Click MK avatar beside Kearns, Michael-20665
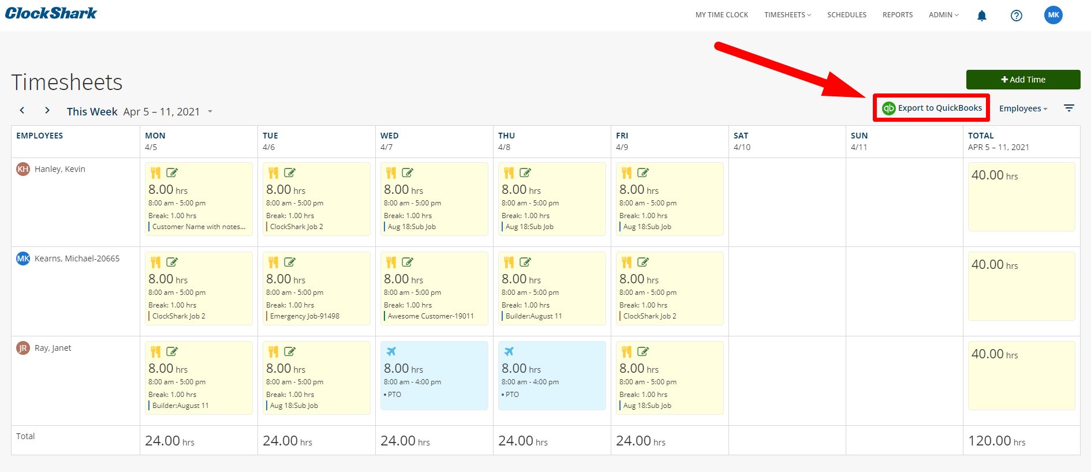This screenshot has width=1091, height=472. (x=23, y=259)
